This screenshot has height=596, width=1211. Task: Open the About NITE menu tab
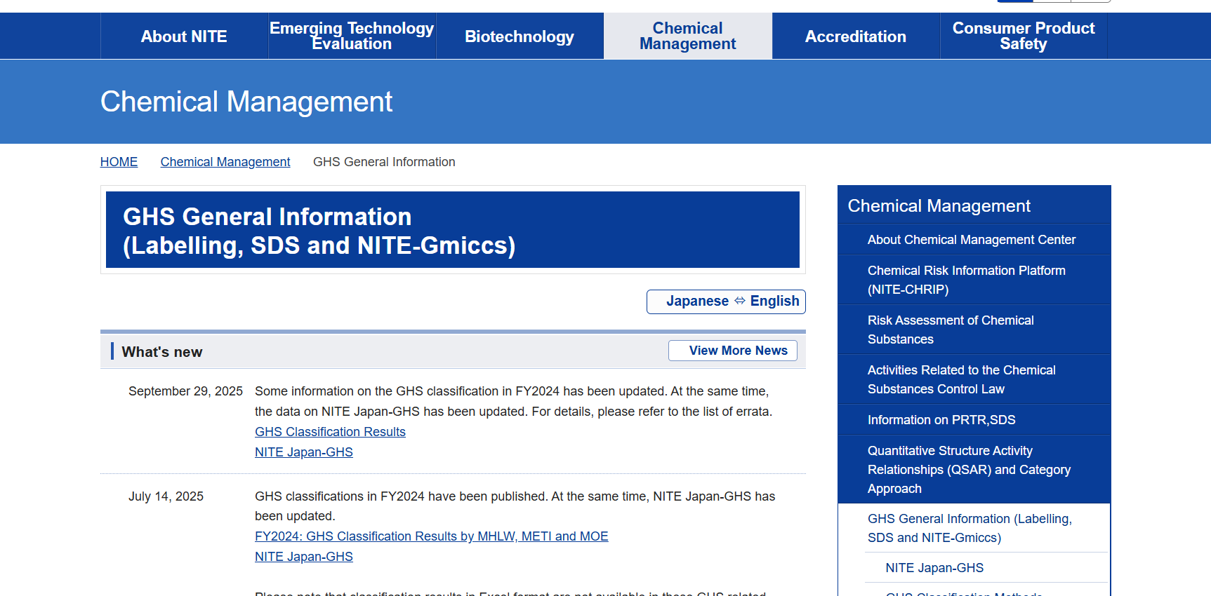coord(184,36)
